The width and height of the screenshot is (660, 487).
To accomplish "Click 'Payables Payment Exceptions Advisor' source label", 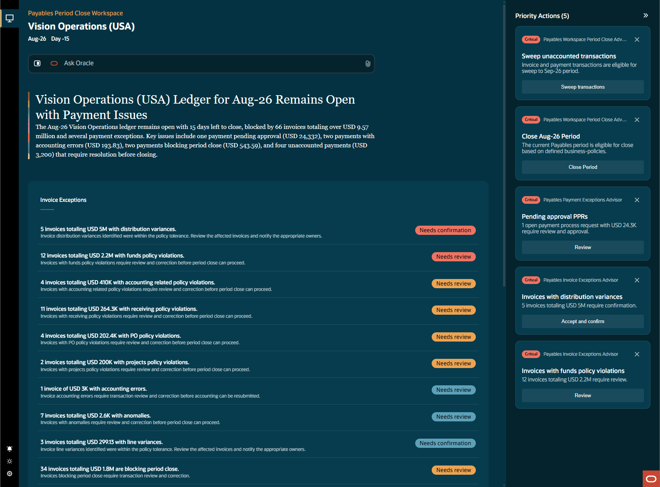I will click(x=583, y=200).
